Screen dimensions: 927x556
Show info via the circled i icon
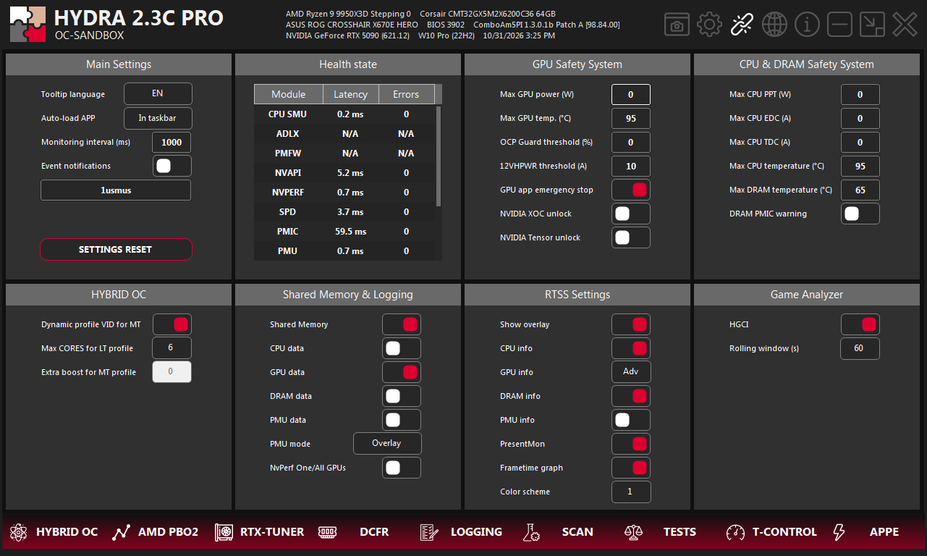click(807, 25)
